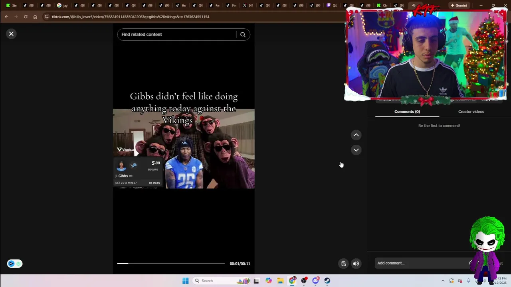Open Copilot from the taskbar
The width and height of the screenshot is (511, 287).
269,281
